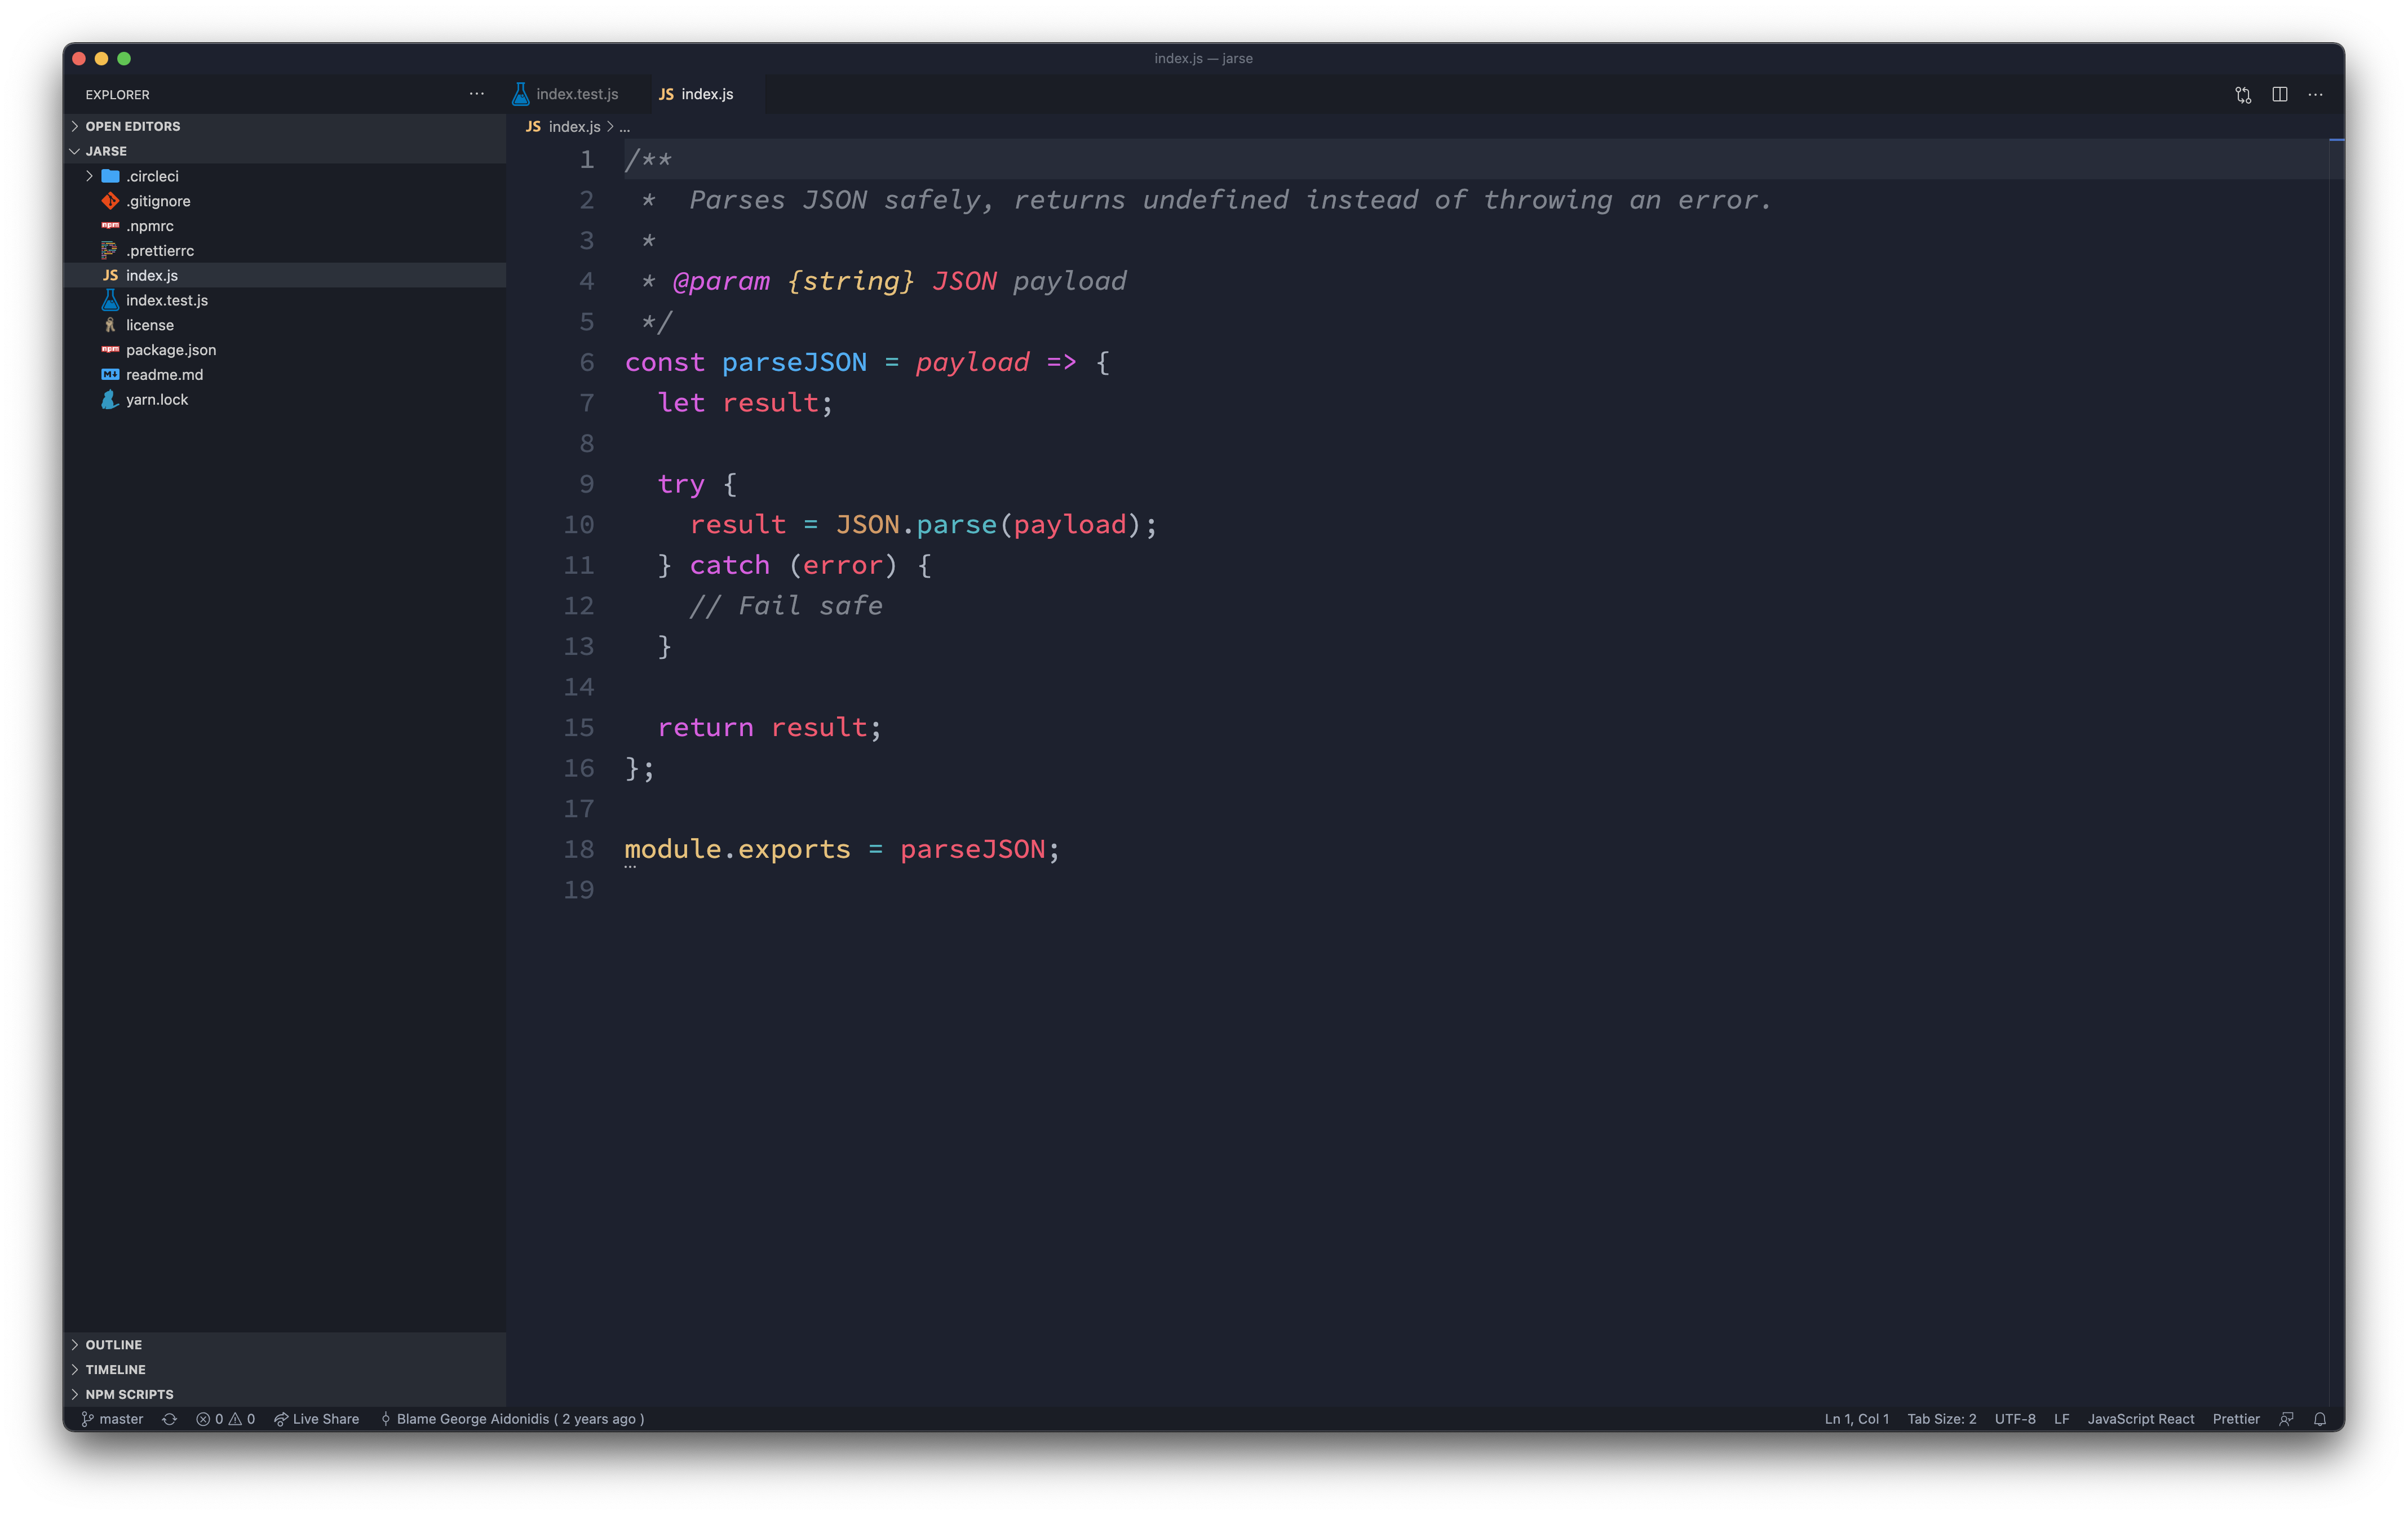The image size is (2408, 1515).
Task: Click 'return result;' on line 15
Action: point(770,727)
